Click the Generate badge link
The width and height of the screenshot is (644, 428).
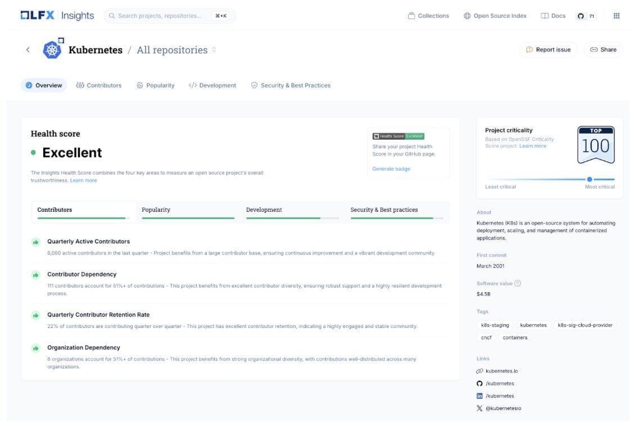point(391,169)
